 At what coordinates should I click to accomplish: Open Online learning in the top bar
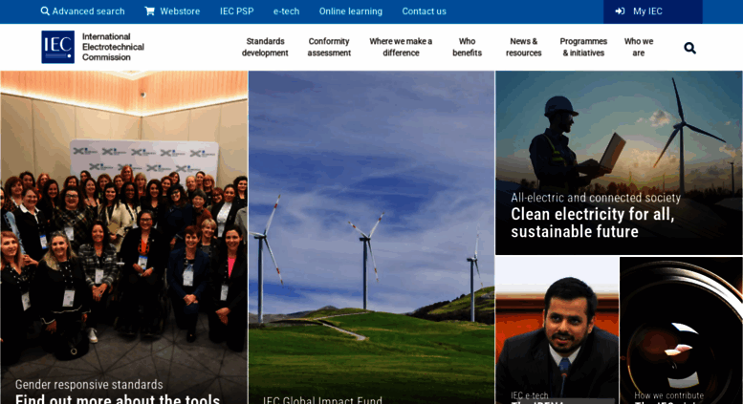coord(351,11)
